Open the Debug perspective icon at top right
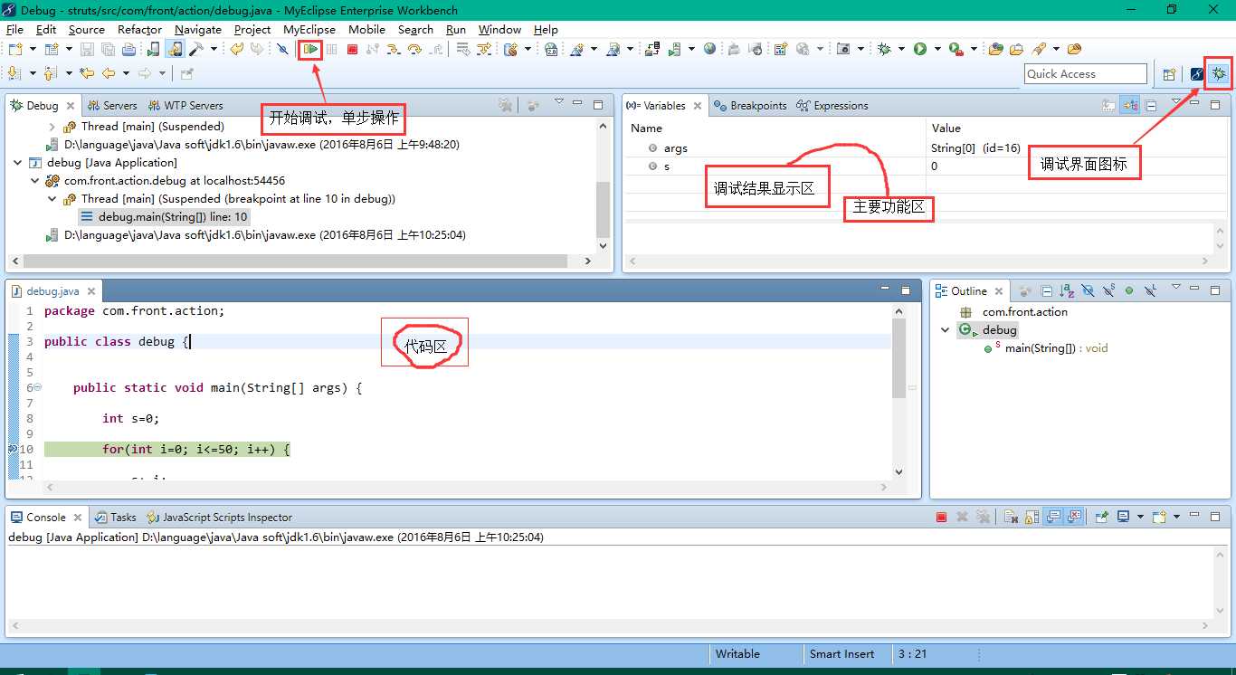The height and width of the screenshot is (675, 1236). click(x=1219, y=74)
